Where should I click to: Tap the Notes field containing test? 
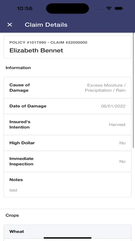(67, 185)
